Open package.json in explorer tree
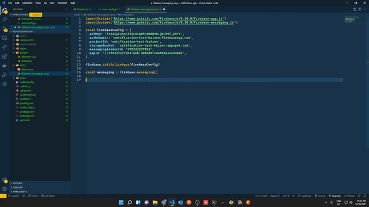The width and height of the screenshot is (369, 207). (27, 112)
